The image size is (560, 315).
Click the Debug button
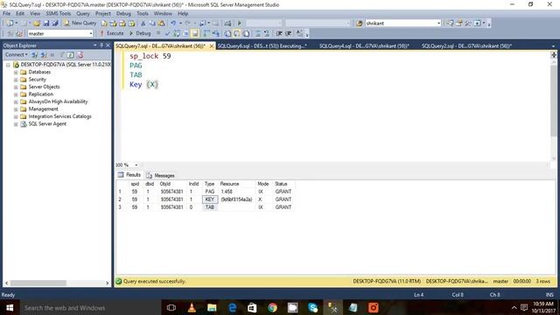tap(140, 33)
